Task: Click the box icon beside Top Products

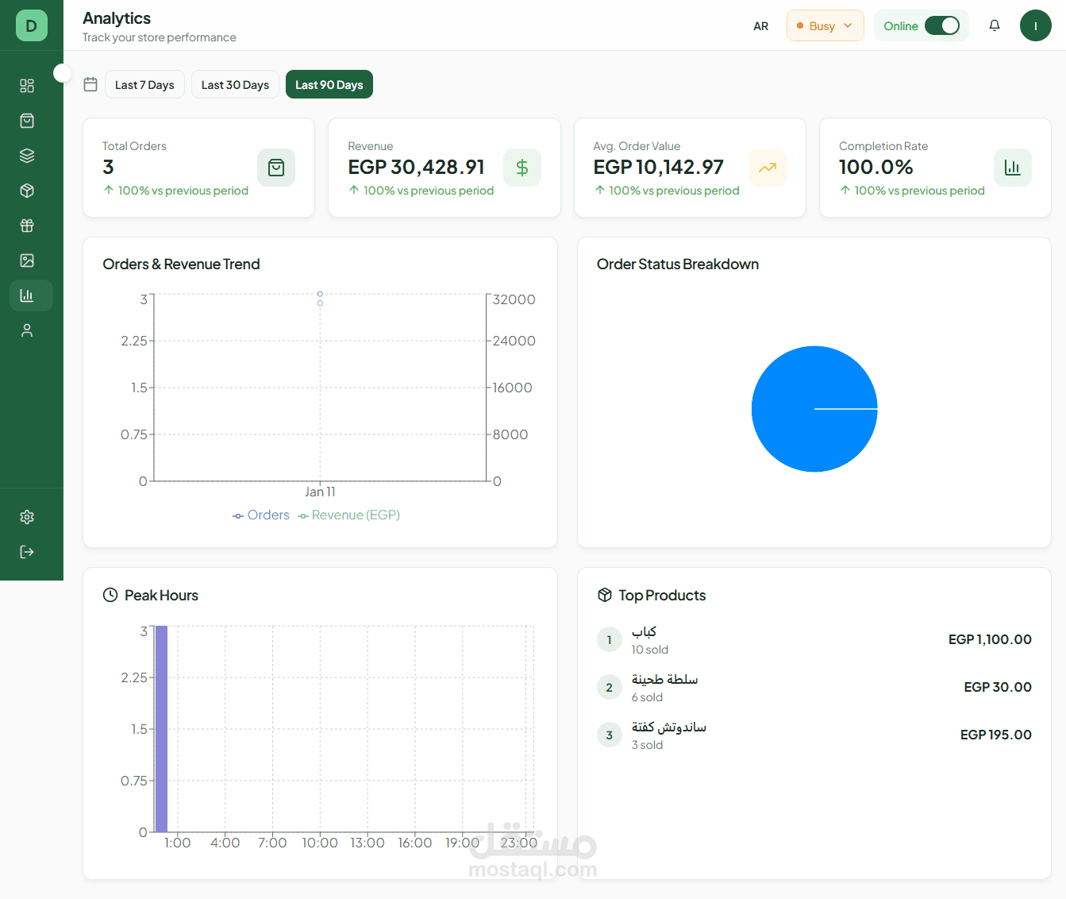Action: 605,595
